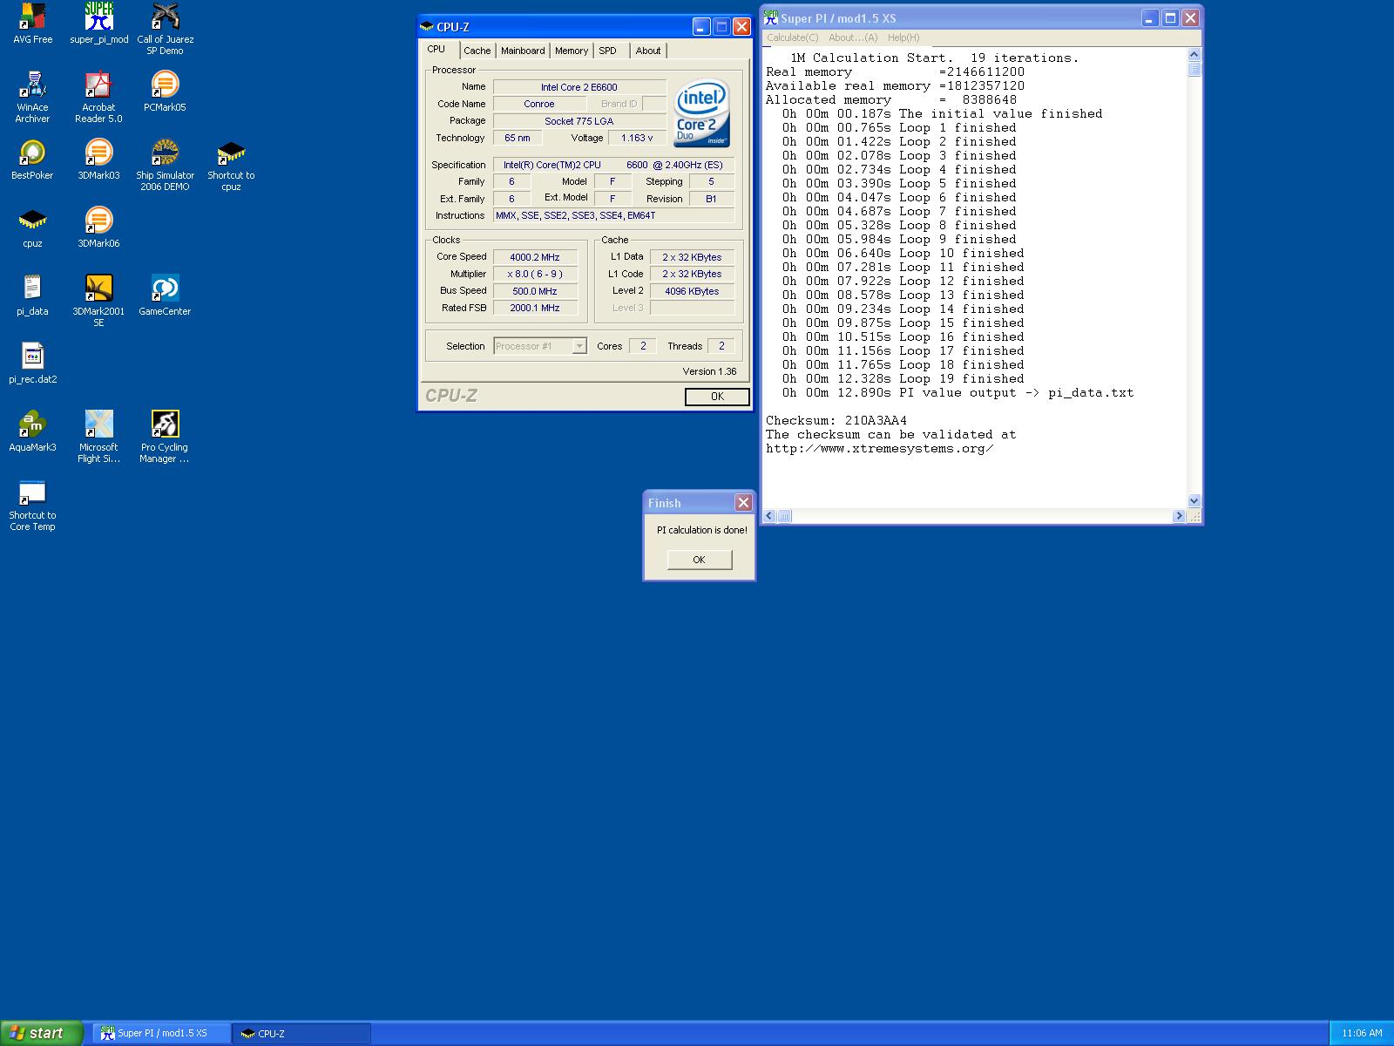Select the 3DMark03 desktop icon
This screenshot has height=1046, width=1394.
tap(98, 160)
